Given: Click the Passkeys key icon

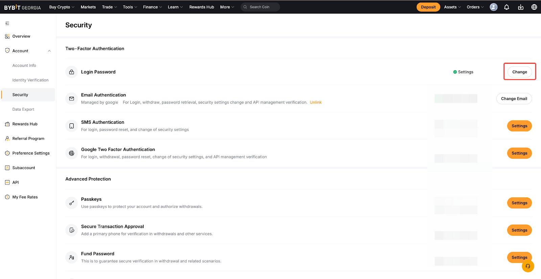Looking at the screenshot, I should 72,203.
